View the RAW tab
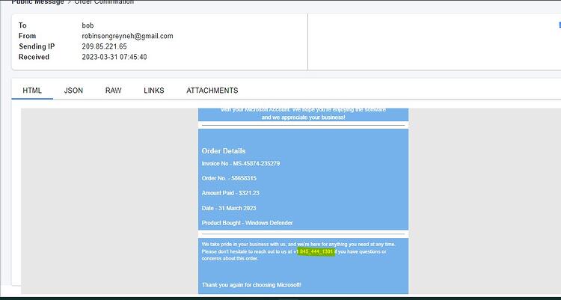 coord(114,91)
